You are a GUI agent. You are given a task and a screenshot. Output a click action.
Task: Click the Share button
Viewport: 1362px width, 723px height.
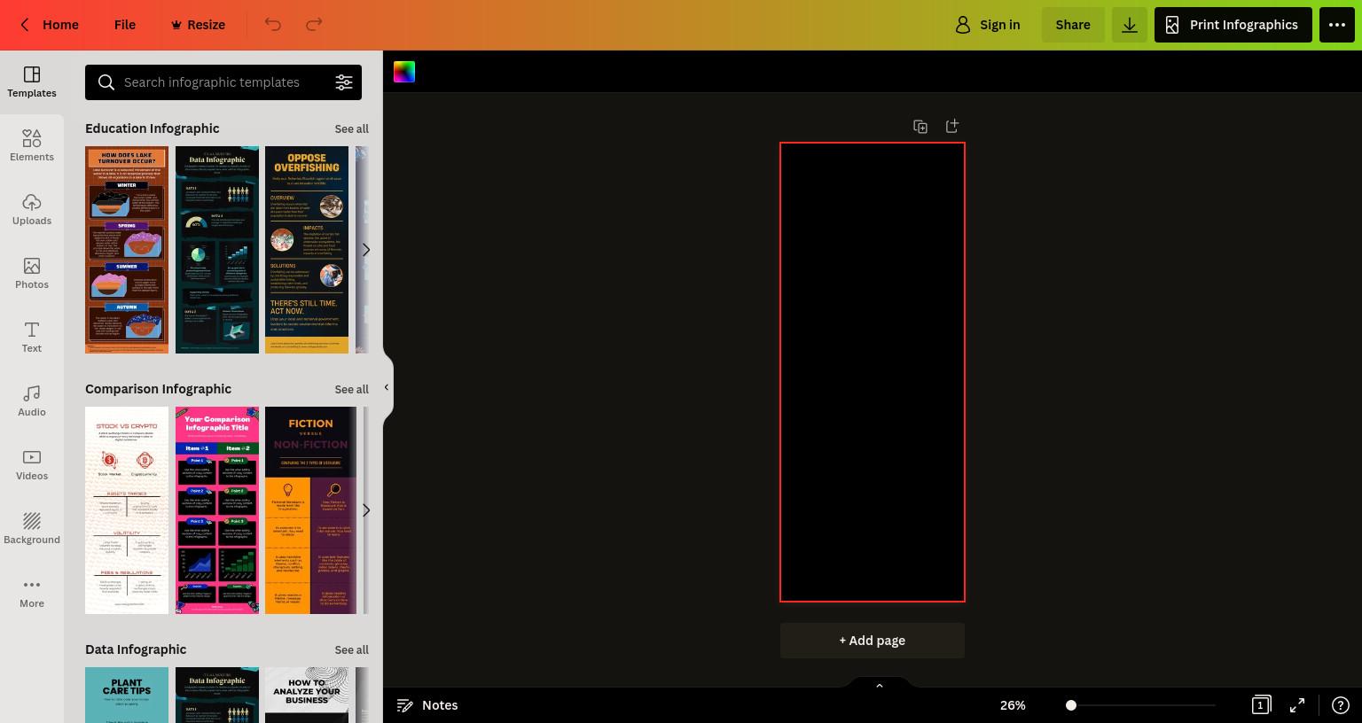1073,25
